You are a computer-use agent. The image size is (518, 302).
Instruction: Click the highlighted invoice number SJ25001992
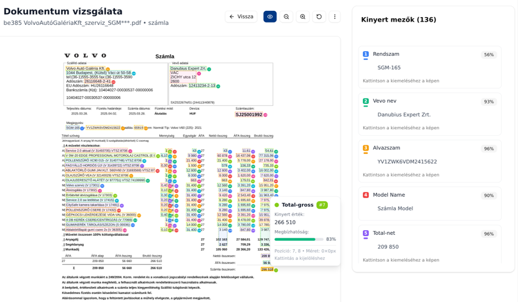[x=249, y=115]
